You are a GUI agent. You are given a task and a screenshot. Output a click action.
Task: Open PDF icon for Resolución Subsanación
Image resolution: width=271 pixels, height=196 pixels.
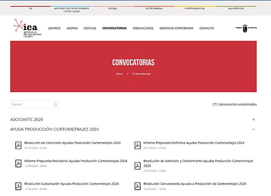coord(18,186)
